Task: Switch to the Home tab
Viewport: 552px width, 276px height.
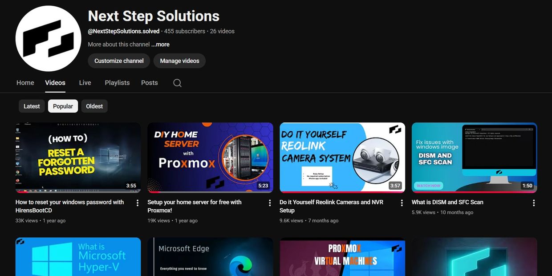Action: pos(25,83)
